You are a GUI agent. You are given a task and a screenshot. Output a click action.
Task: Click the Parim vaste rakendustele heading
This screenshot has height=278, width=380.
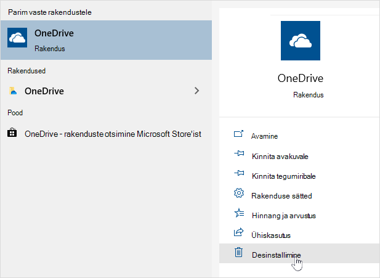[50, 12]
